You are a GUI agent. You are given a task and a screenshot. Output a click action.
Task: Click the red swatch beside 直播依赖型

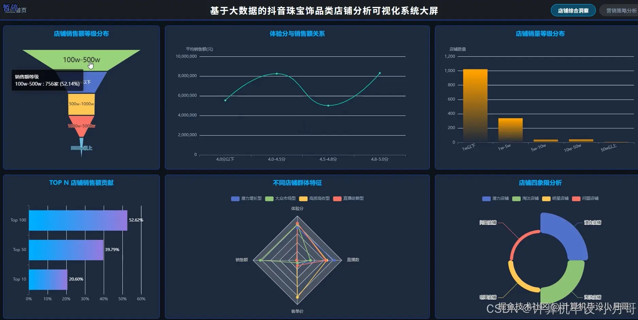pos(336,199)
